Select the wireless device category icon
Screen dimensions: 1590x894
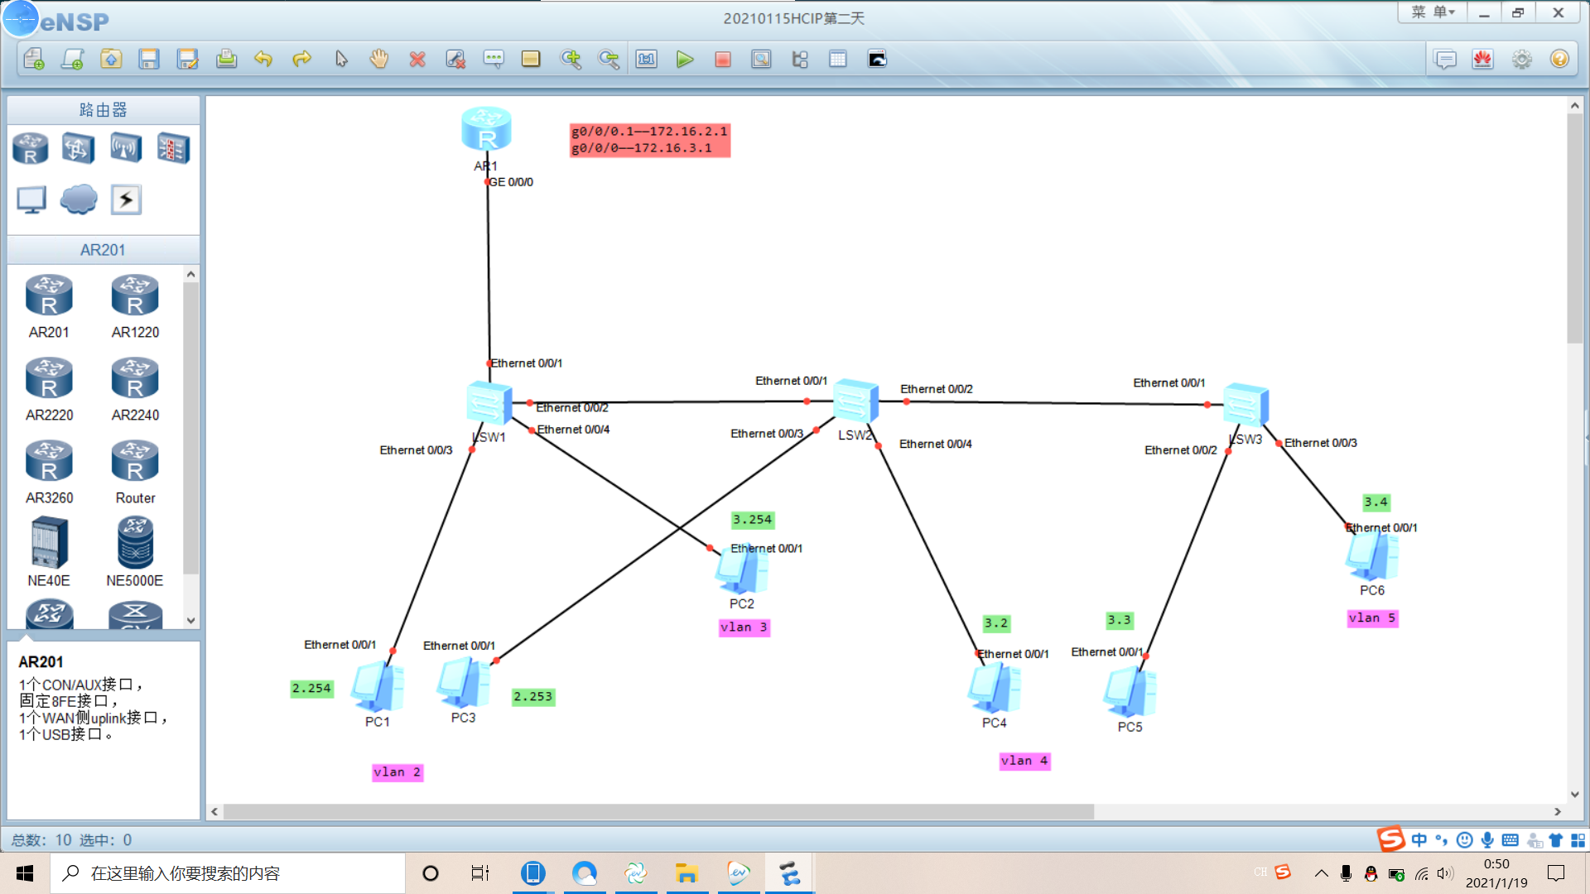[125, 149]
